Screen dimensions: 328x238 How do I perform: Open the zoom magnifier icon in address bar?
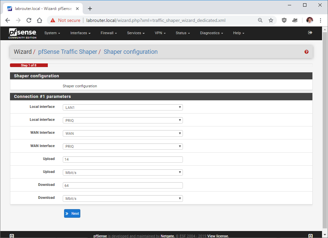point(260,20)
